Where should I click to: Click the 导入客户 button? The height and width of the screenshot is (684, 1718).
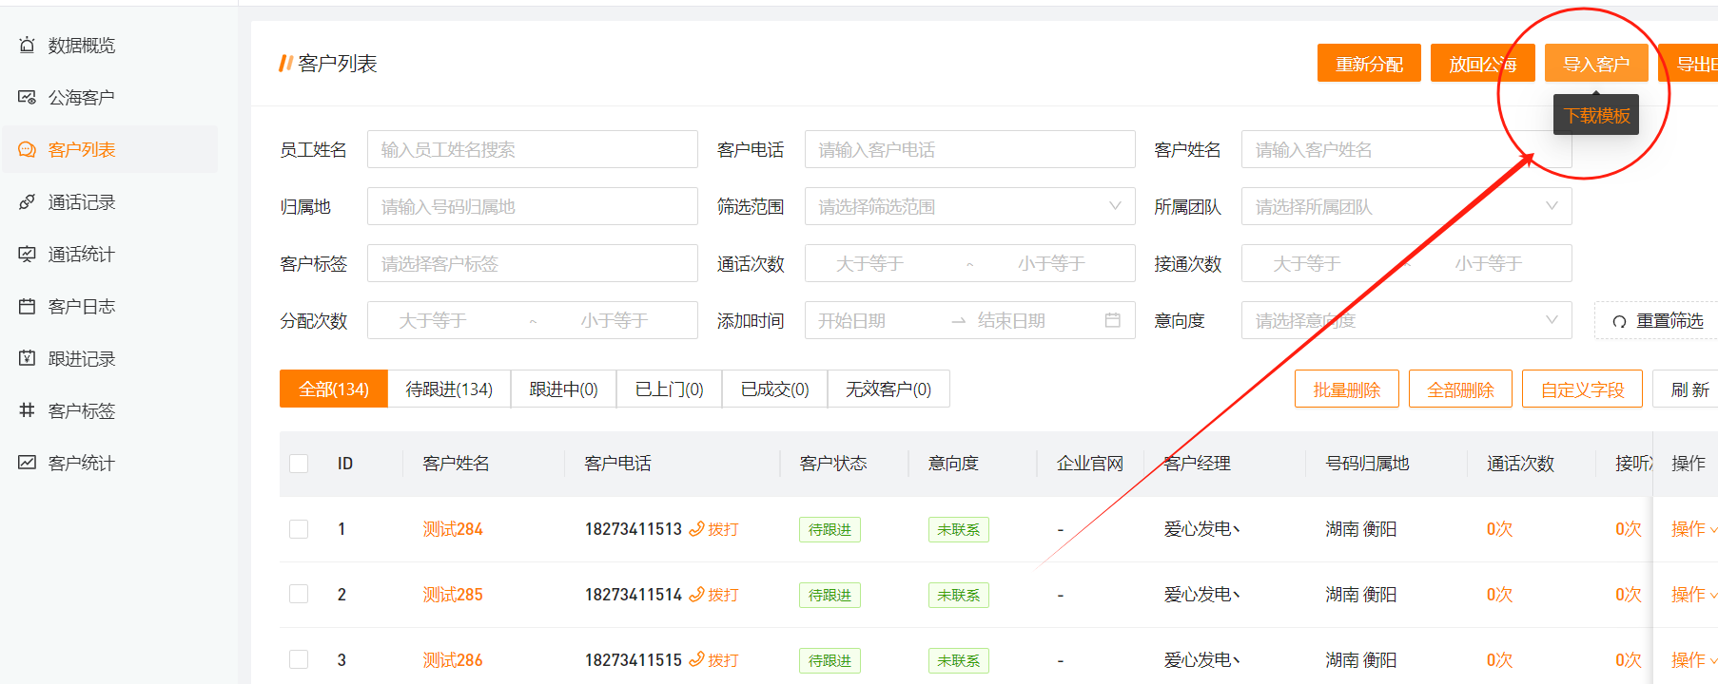pyautogui.click(x=1596, y=64)
